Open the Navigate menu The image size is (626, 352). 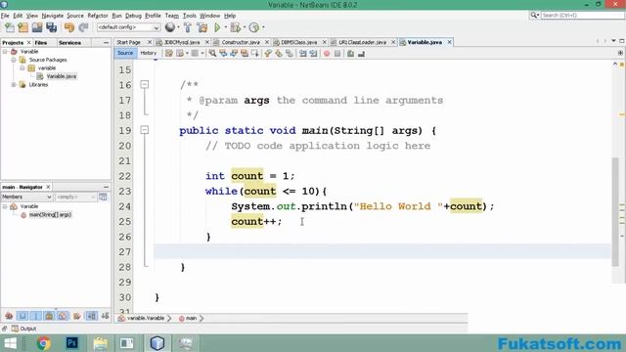52,16
